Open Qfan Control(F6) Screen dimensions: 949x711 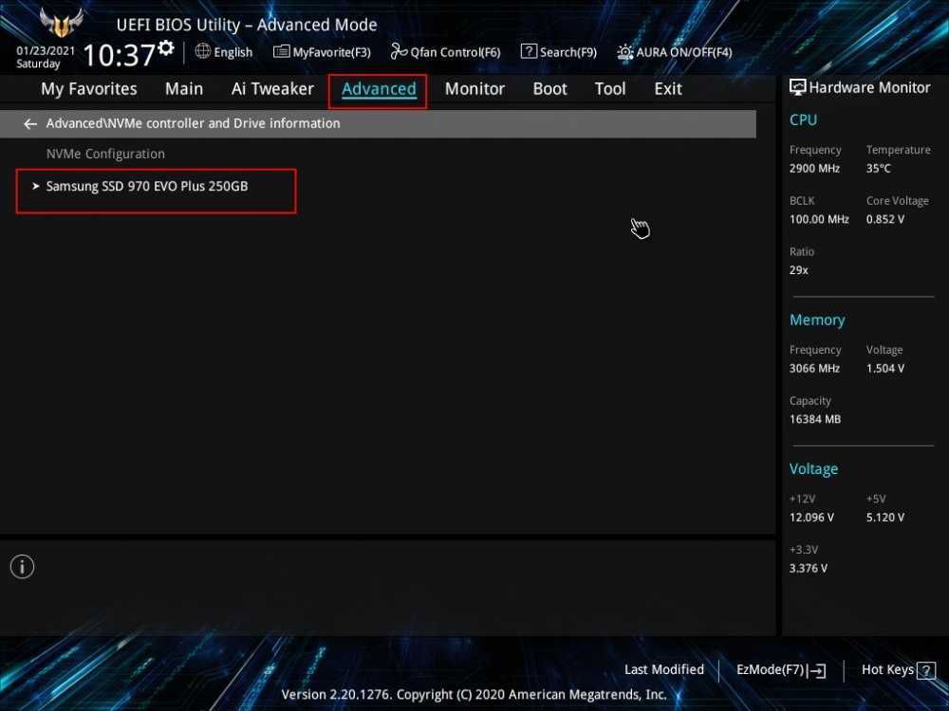point(444,52)
